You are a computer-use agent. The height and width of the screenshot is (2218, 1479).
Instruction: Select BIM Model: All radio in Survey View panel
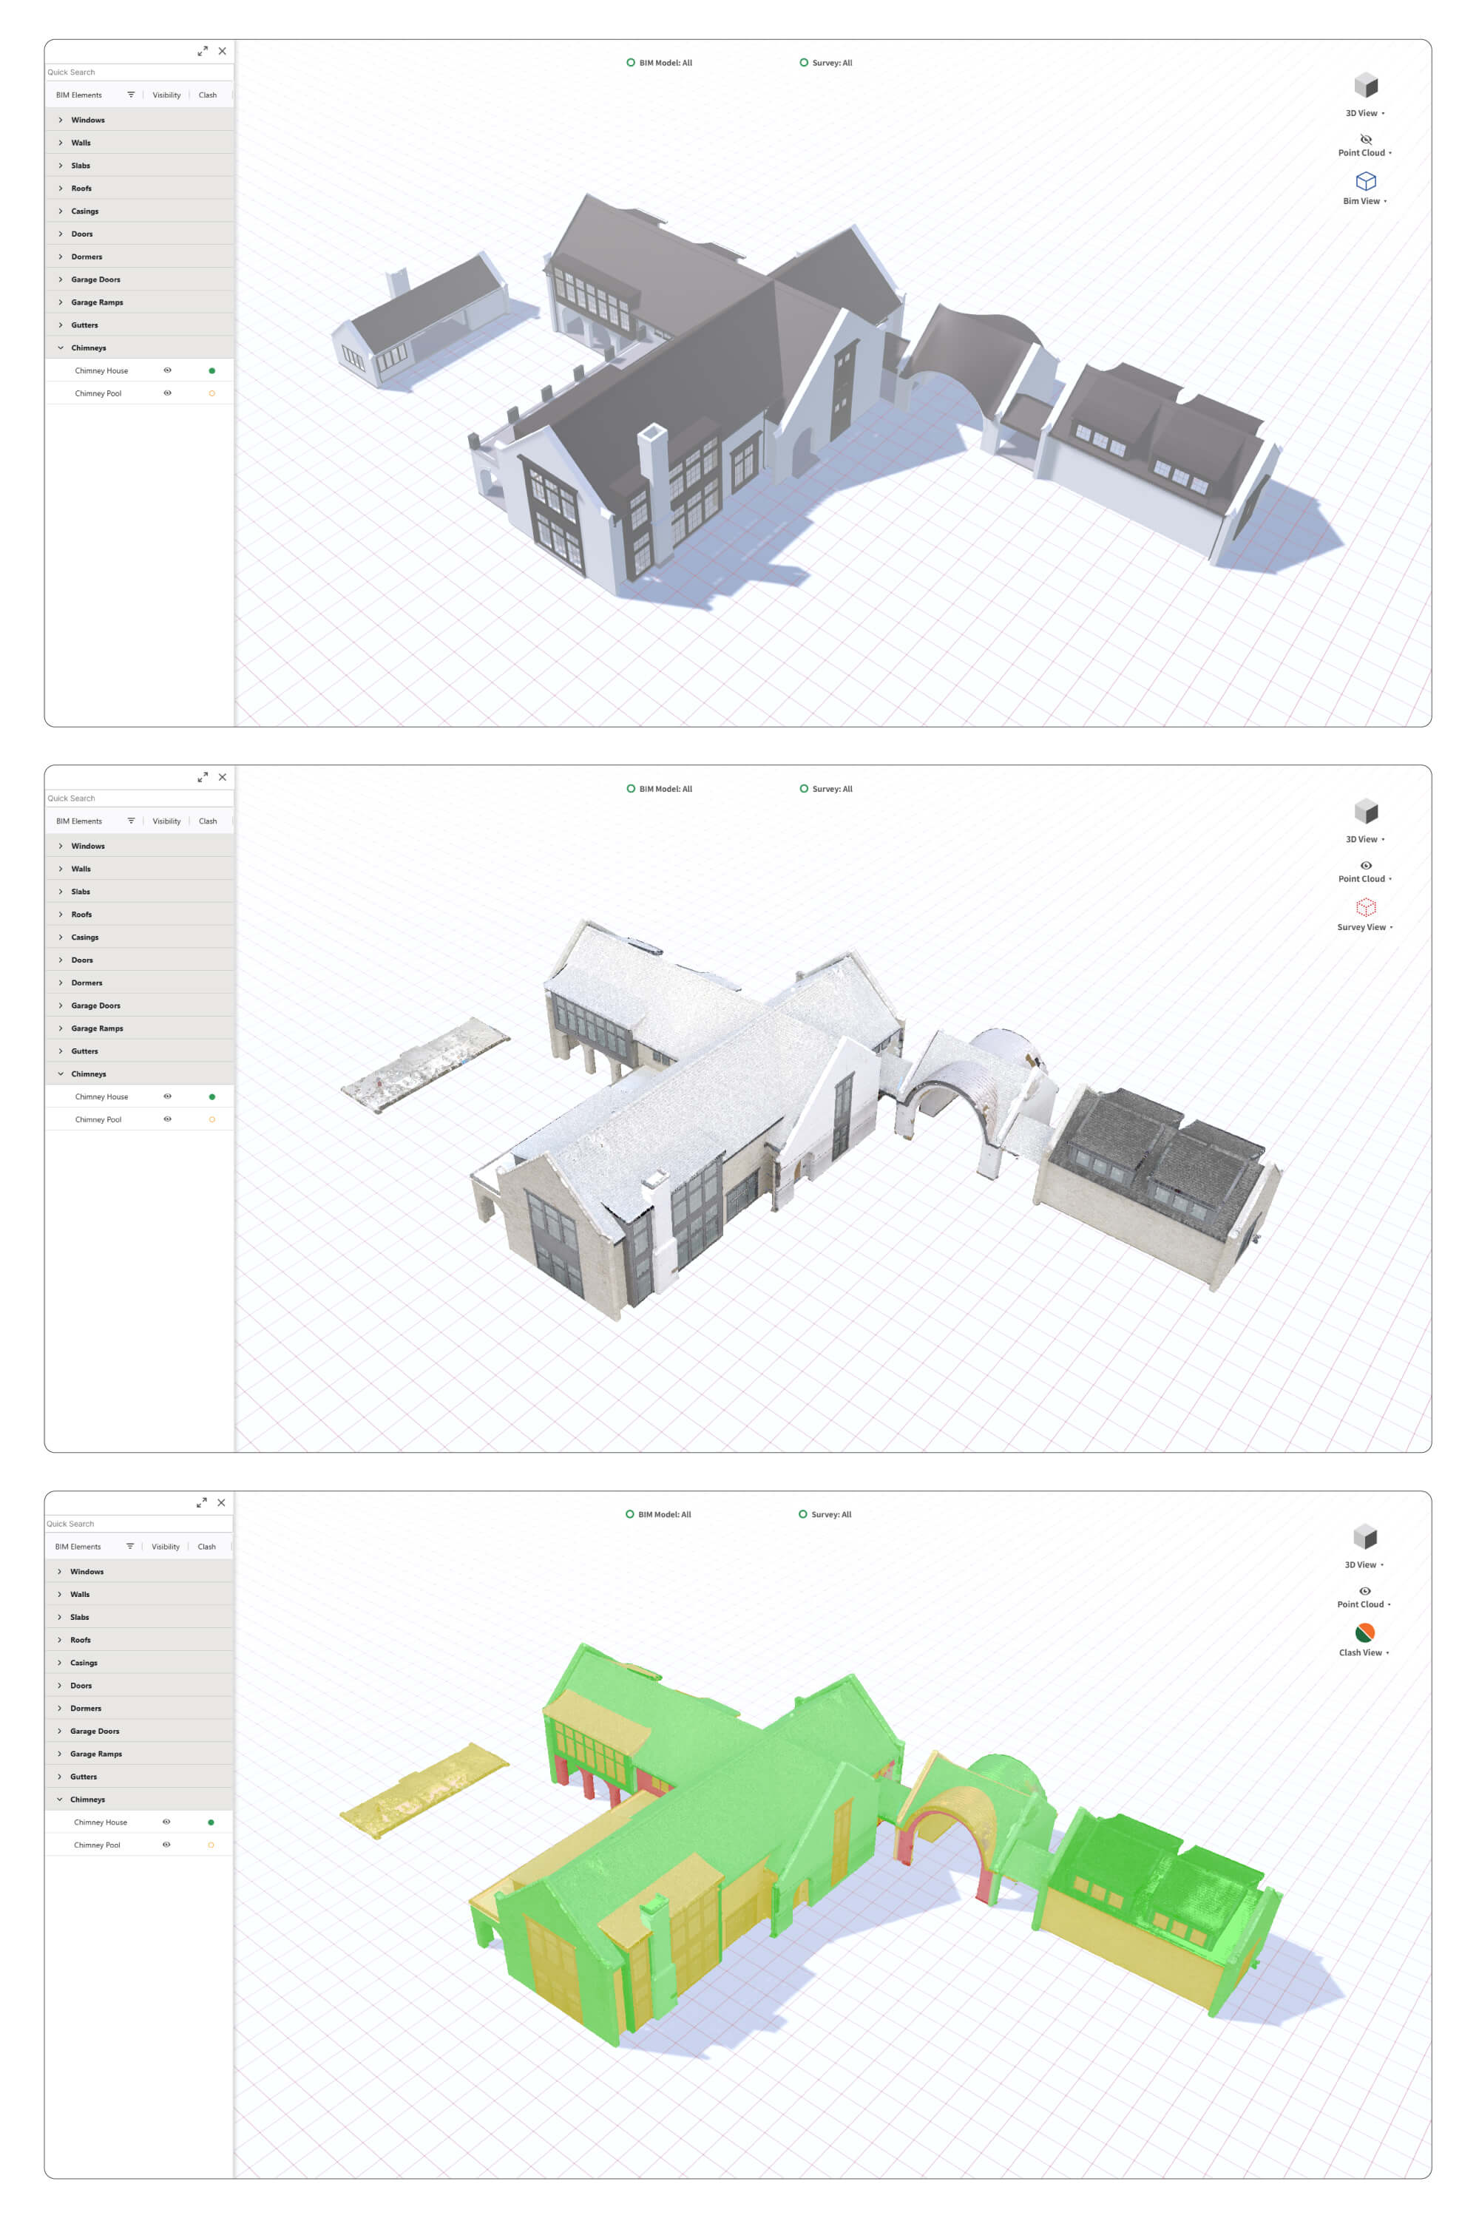click(631, 788)
